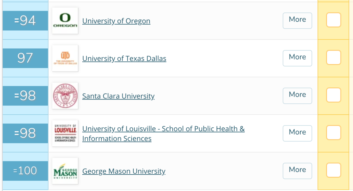The image size is (353, 191).
Task: Check the University of Oregon compare box
Action: 333,20
